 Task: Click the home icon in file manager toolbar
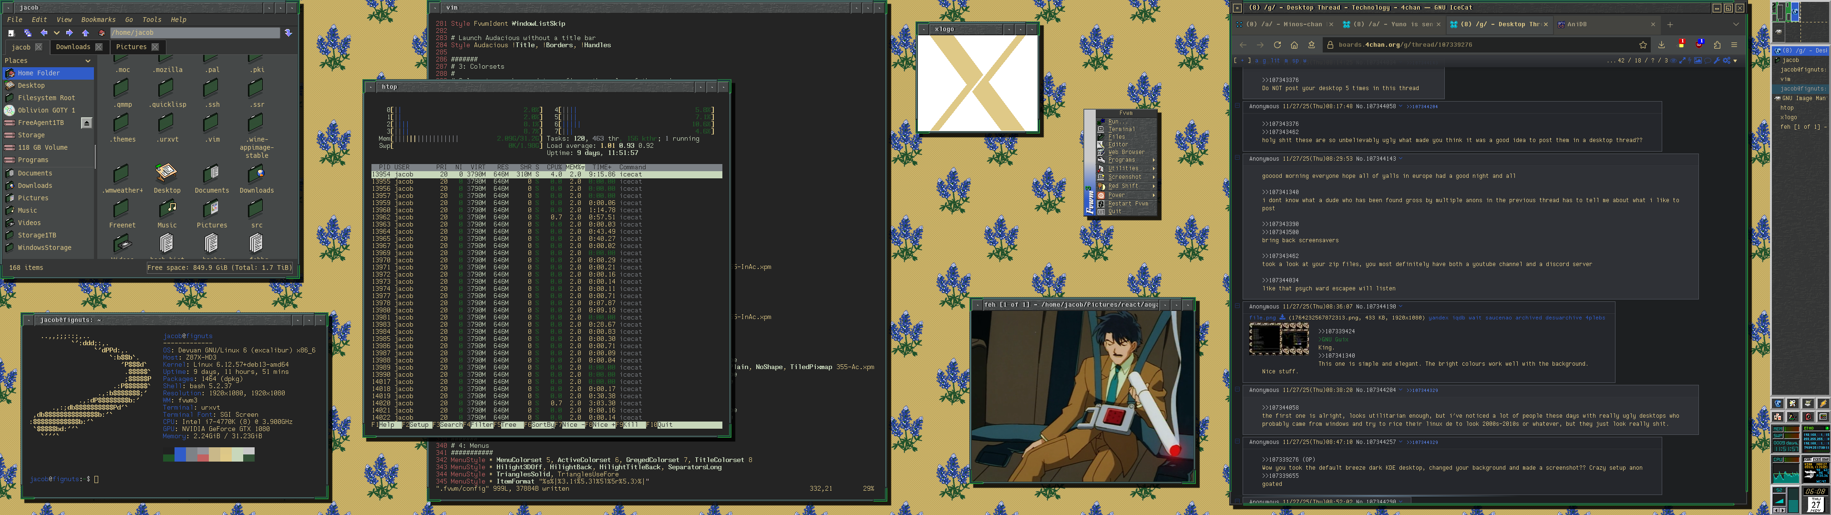(x=102, y=33)
